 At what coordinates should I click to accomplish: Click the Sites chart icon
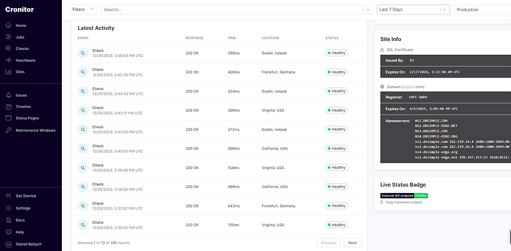click(8, 72)
